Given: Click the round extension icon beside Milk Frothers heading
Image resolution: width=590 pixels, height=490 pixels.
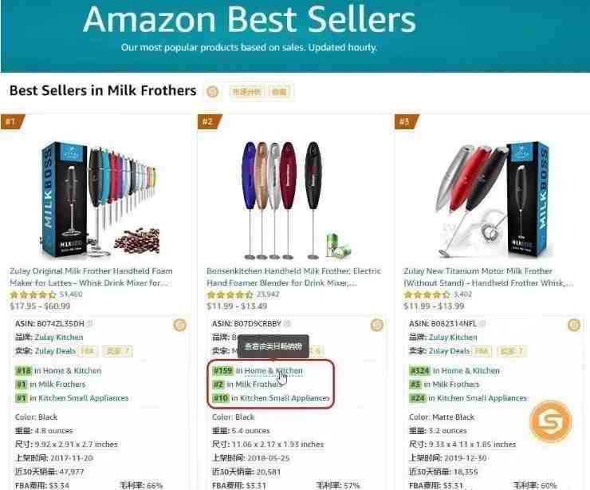Looking at the screenshot, I should coord(213,92).
